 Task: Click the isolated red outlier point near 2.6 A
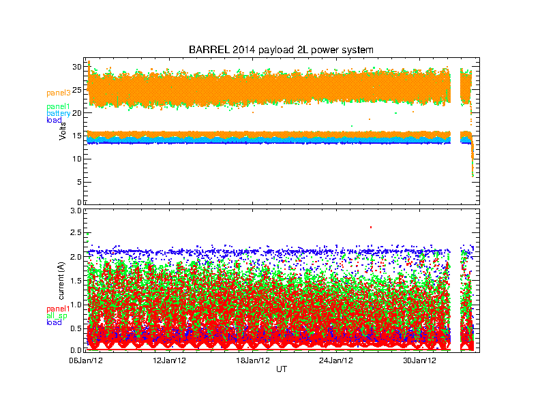click(x=370, y=227)
